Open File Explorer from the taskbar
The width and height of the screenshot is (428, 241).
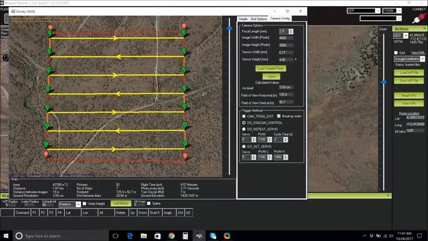144,236
